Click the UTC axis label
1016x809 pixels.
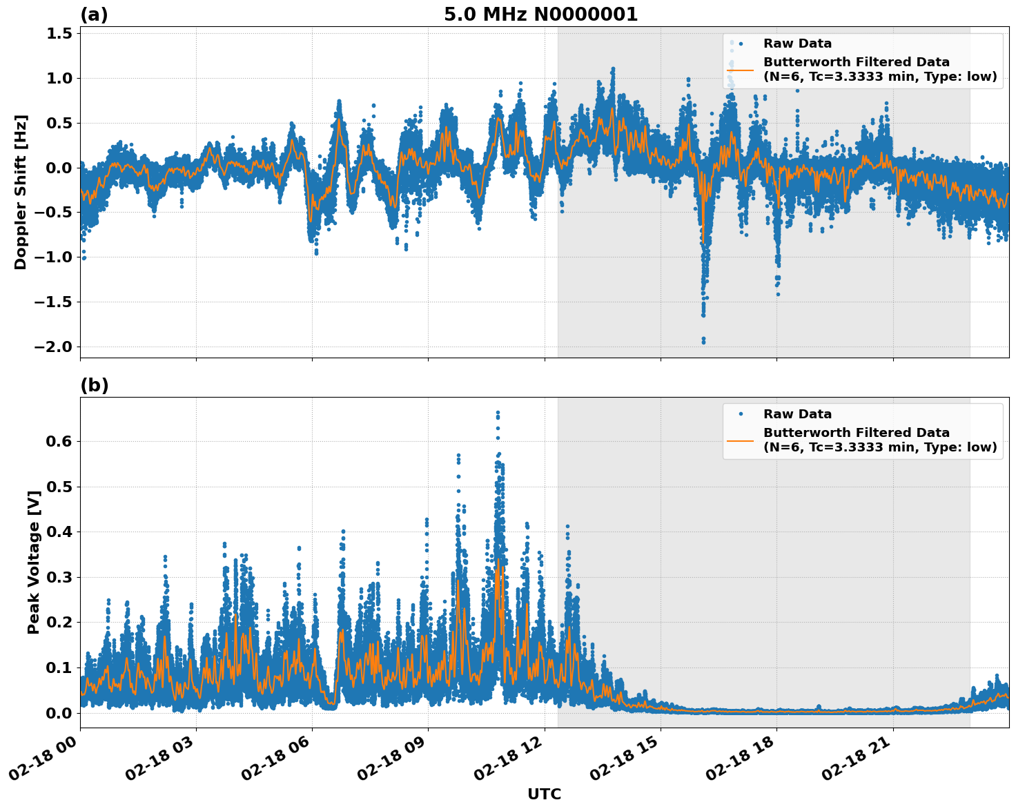click(543, 794)
